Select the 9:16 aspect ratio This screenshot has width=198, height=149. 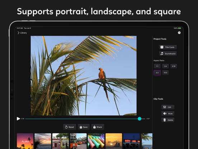pyautogui.click(x=174, y=66)
